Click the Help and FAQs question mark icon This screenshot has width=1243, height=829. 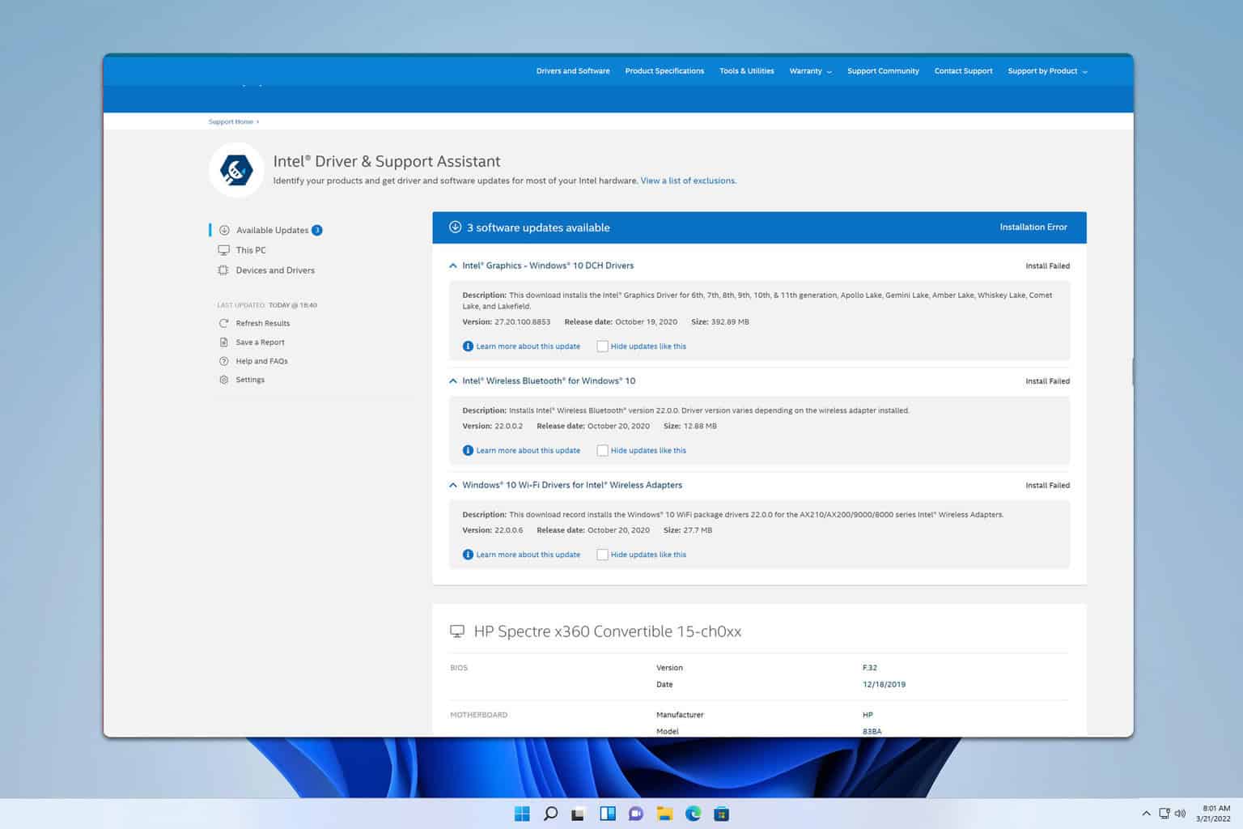(224, 361)
